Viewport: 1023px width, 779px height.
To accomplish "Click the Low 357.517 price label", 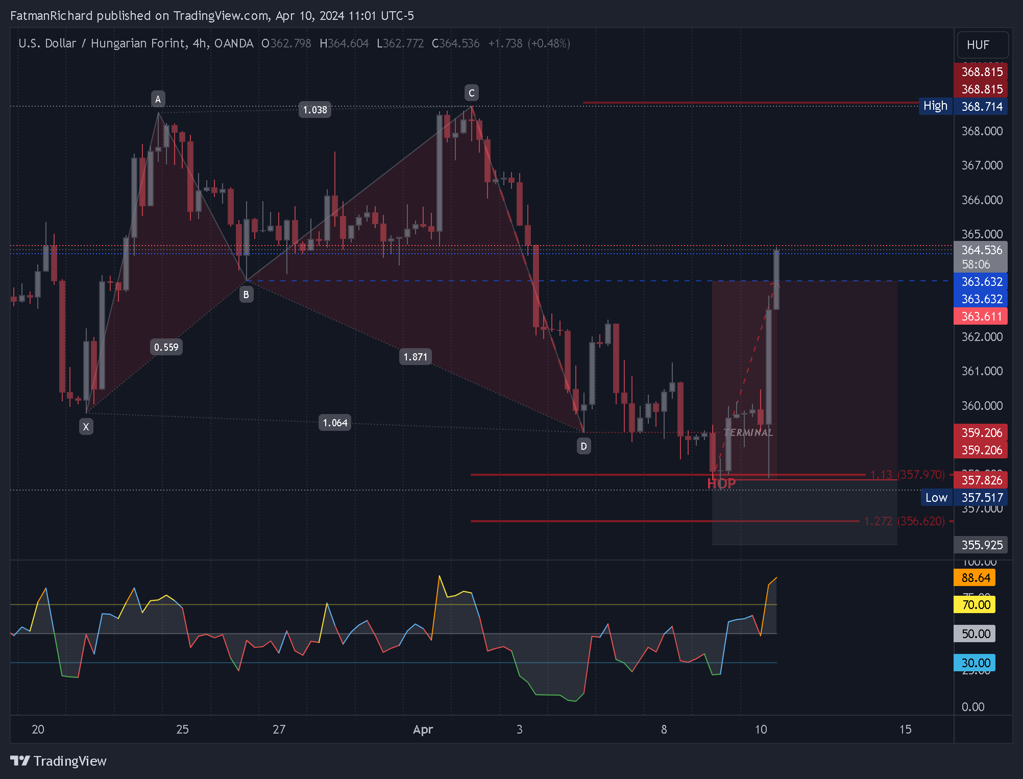I will click(x=964, y=497).
